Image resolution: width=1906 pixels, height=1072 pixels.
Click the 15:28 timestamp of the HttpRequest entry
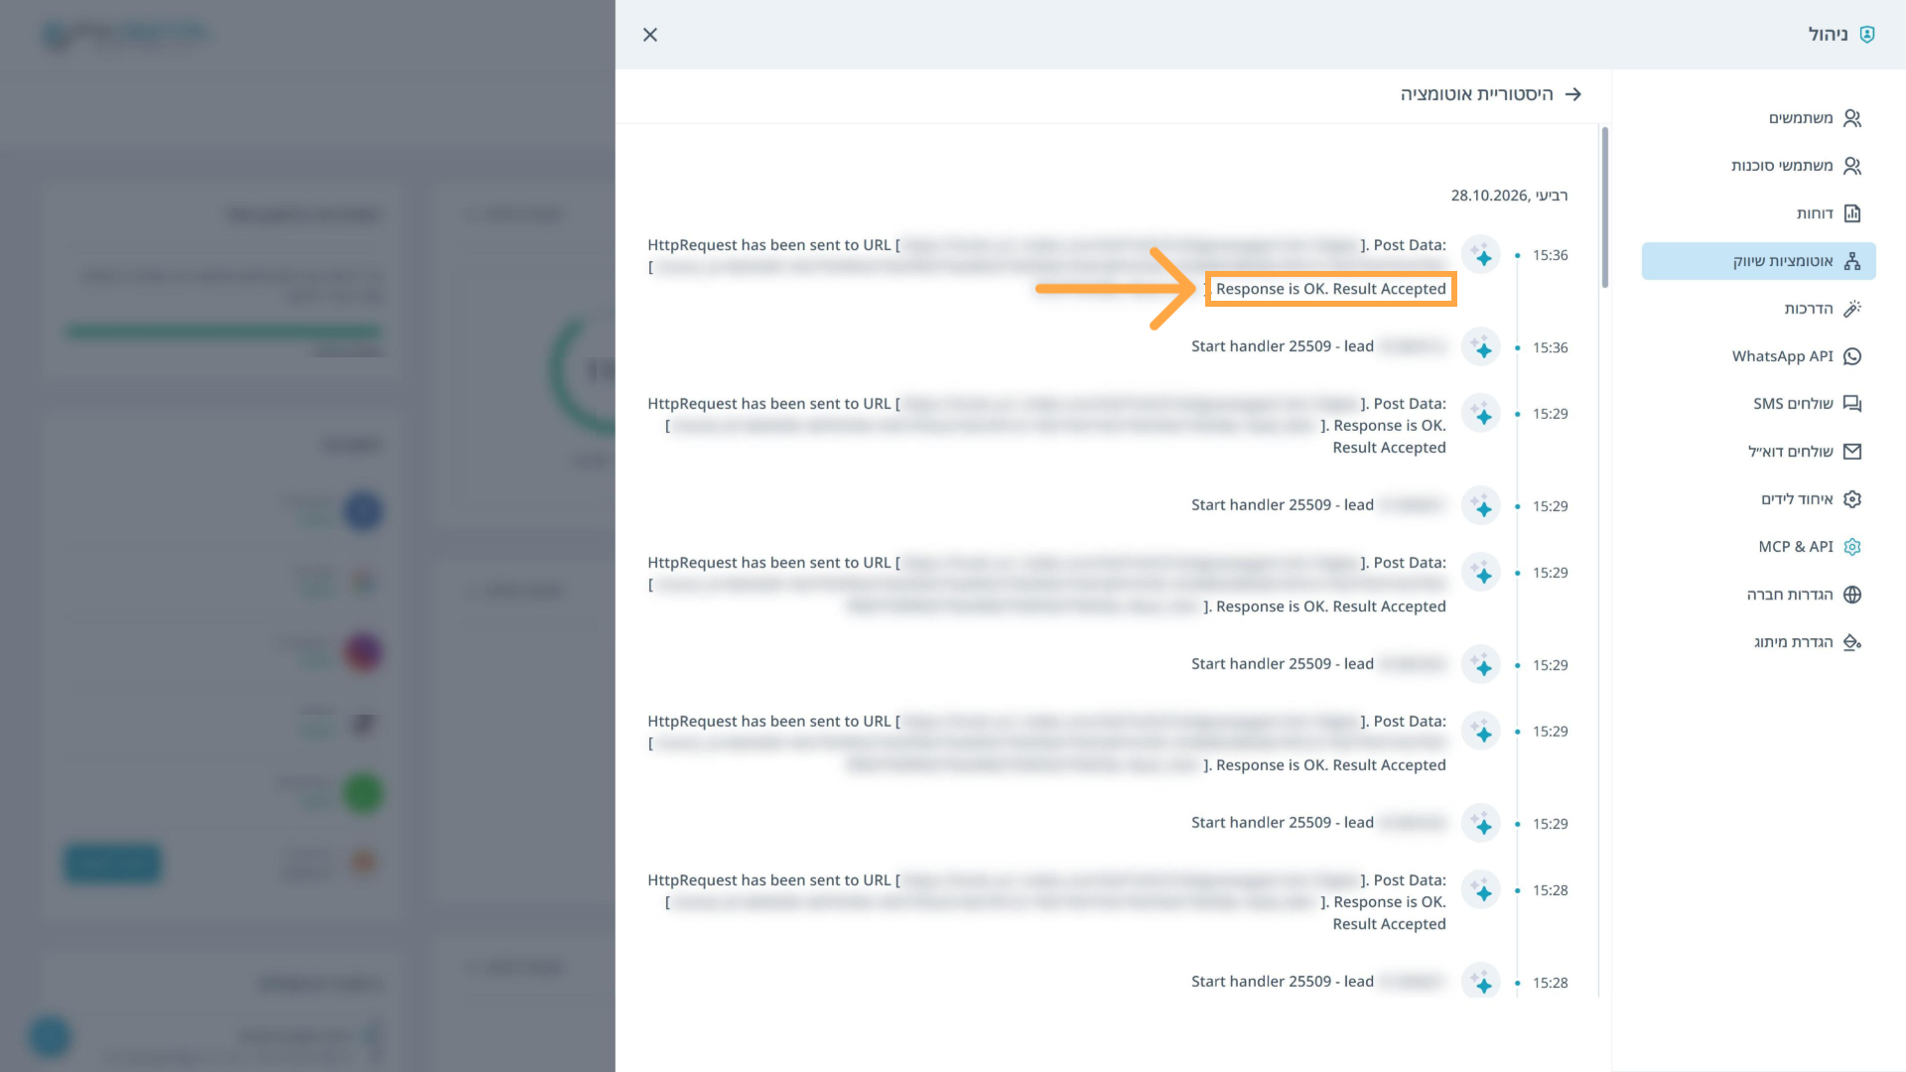point(1550,890)
